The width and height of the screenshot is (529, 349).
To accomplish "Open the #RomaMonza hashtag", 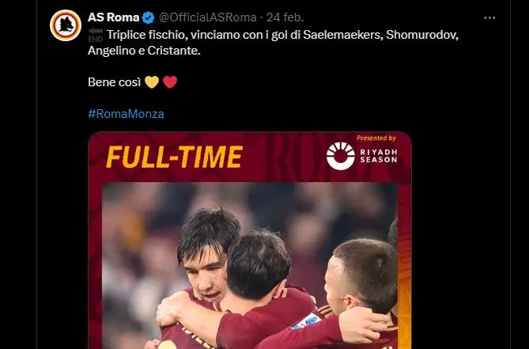I will point(126,113).
